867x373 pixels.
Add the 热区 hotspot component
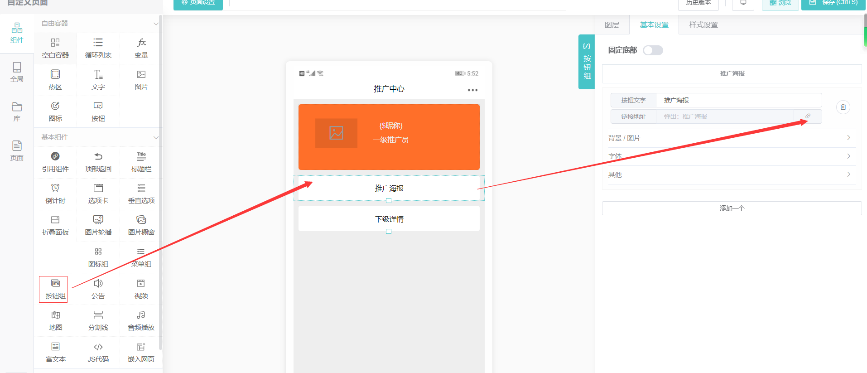[55, 80]
